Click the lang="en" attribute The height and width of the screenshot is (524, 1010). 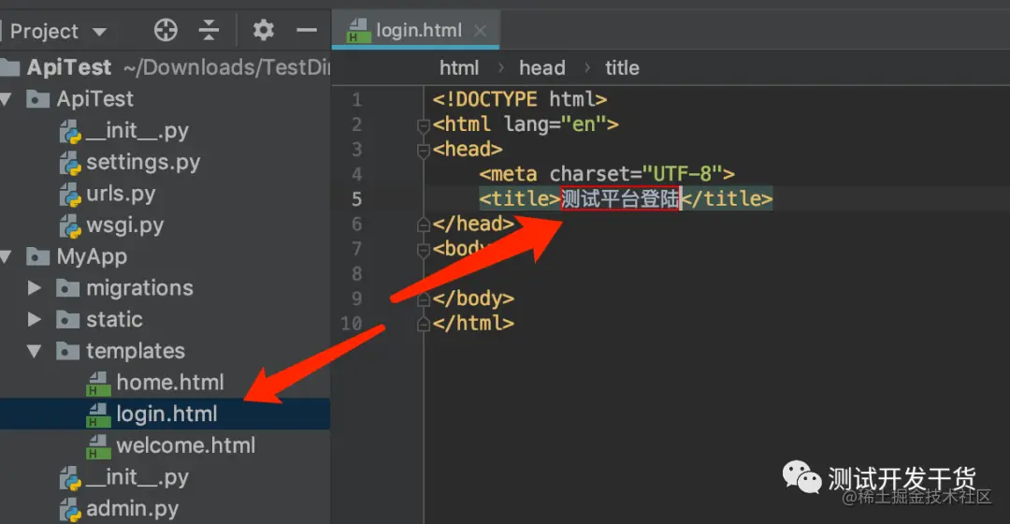pyautogui.click(x=555, y=124)
